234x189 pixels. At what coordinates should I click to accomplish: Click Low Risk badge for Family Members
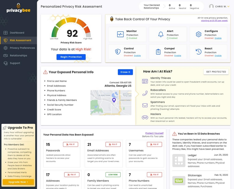click(113, 175)
